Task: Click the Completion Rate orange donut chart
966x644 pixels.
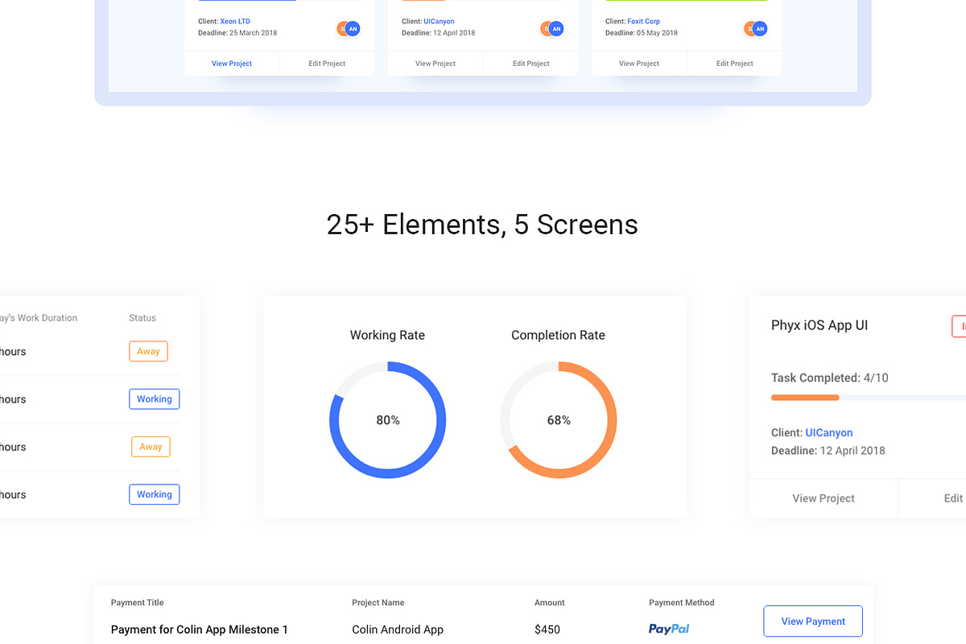Action: click(559, 419)
